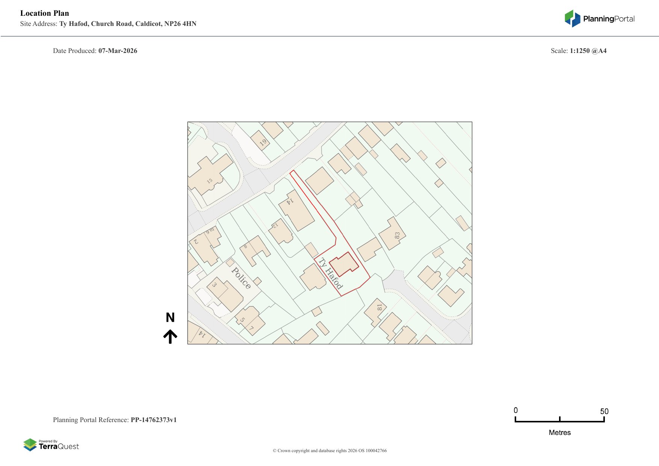Click the letter N above the arrow

tap(170, 318)
